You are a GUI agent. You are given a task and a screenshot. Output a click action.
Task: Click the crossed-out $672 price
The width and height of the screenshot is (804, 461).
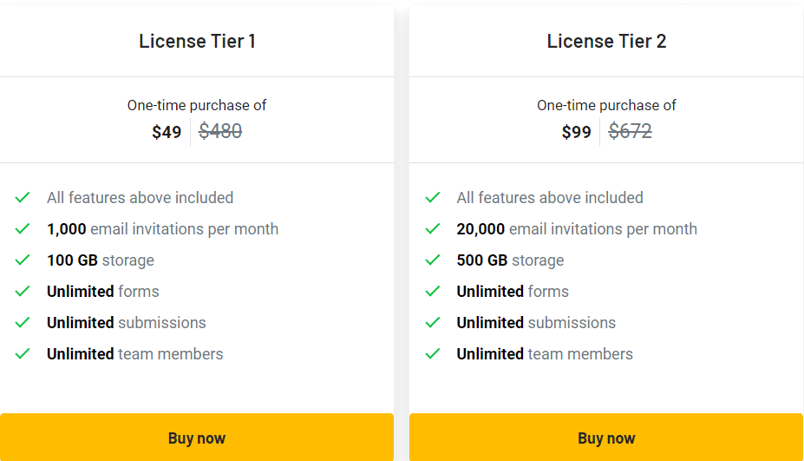[631, 131]
